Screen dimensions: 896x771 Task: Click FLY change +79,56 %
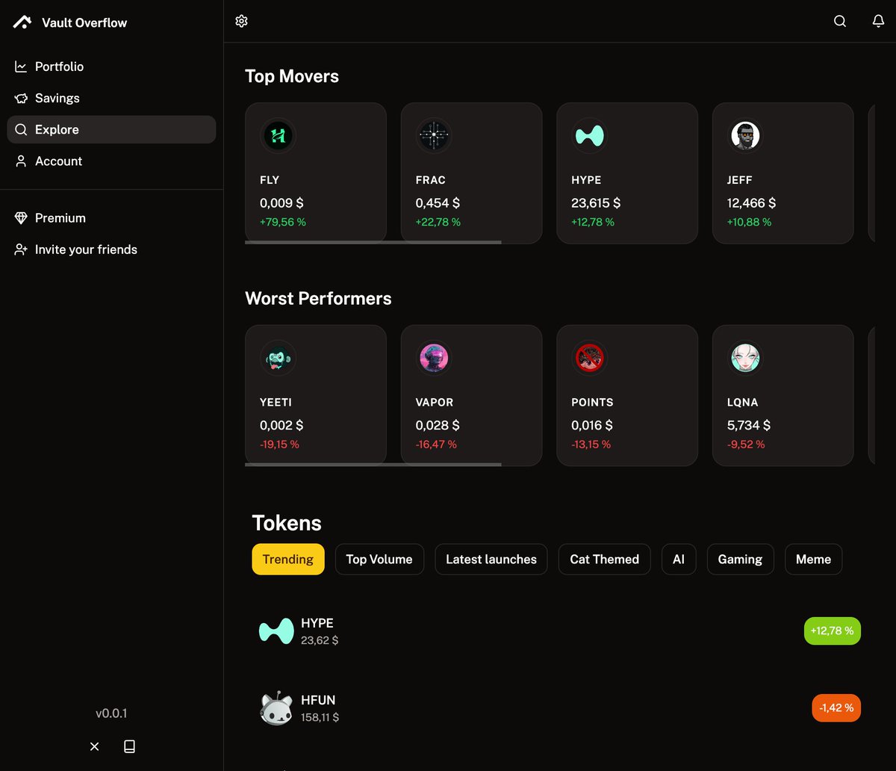[x=283, y=222]
